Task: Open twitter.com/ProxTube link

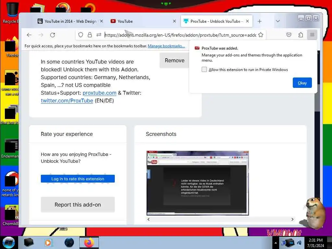Action: (x=67, y=101)
